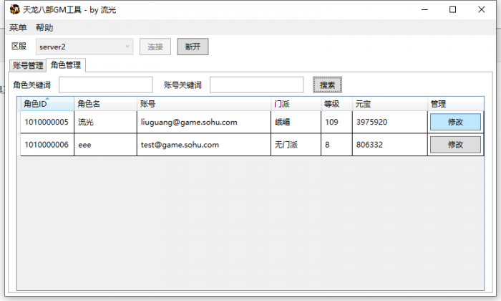501x301 pixels.
Task: Maximize the GM tool window
Action: pyautogui.click(x=453, y=9)
